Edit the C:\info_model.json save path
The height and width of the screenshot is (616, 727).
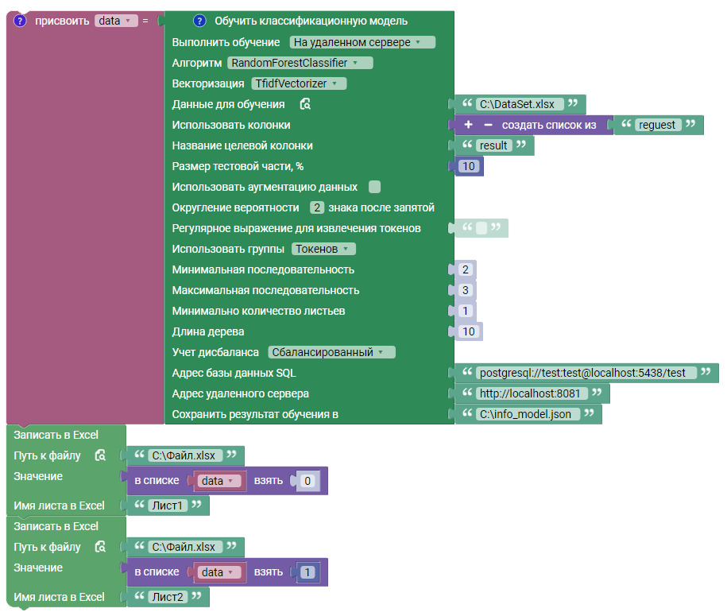pyautogui.click(x=528, y=414)
